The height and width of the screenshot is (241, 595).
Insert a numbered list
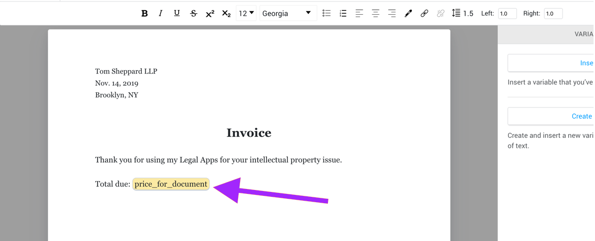(x=343, y=14)
